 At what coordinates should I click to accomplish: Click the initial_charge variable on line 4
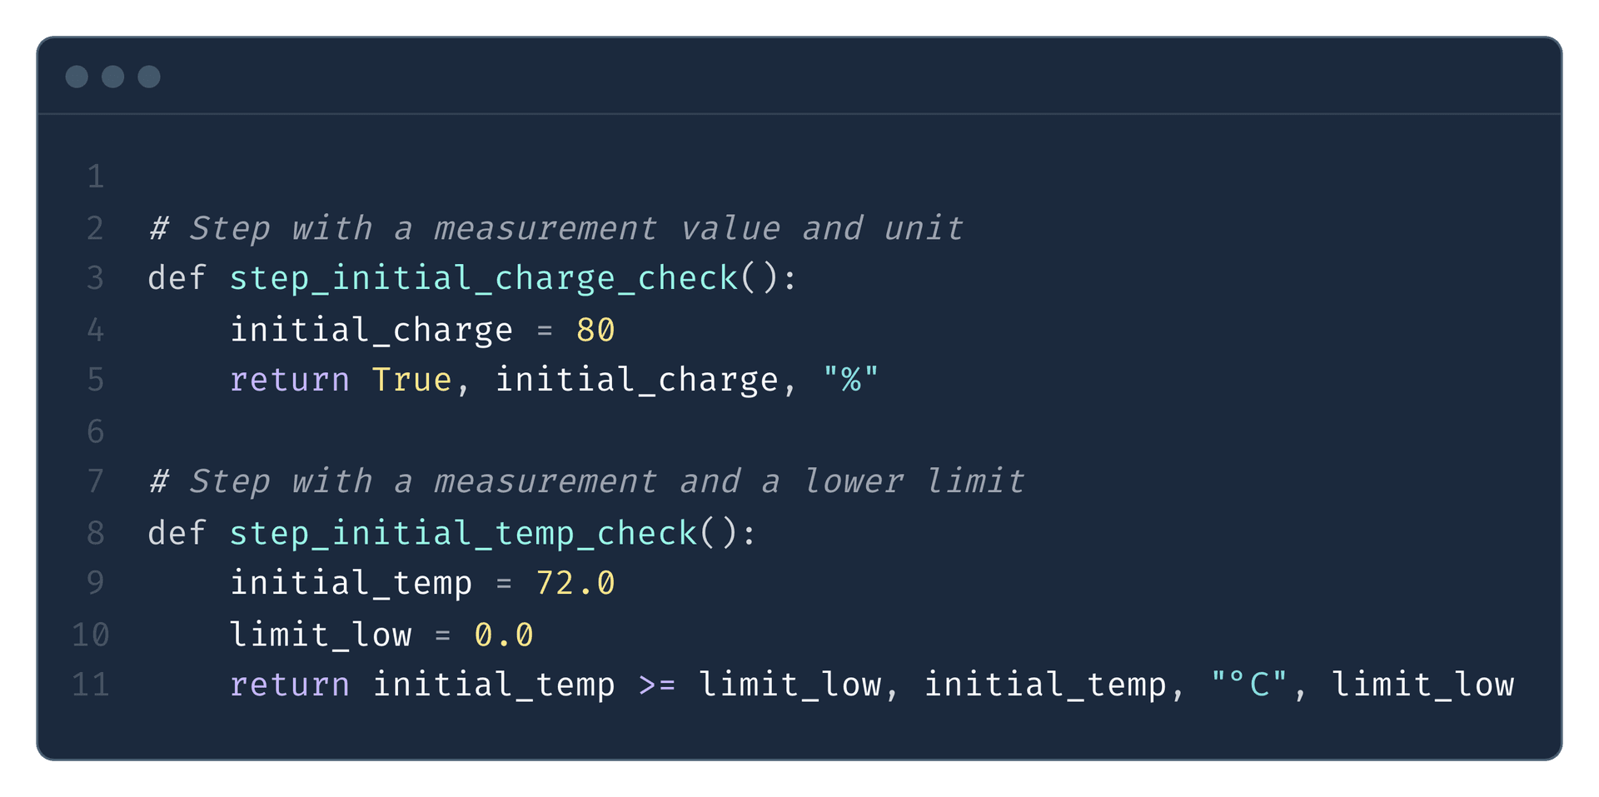coord(371,330)
